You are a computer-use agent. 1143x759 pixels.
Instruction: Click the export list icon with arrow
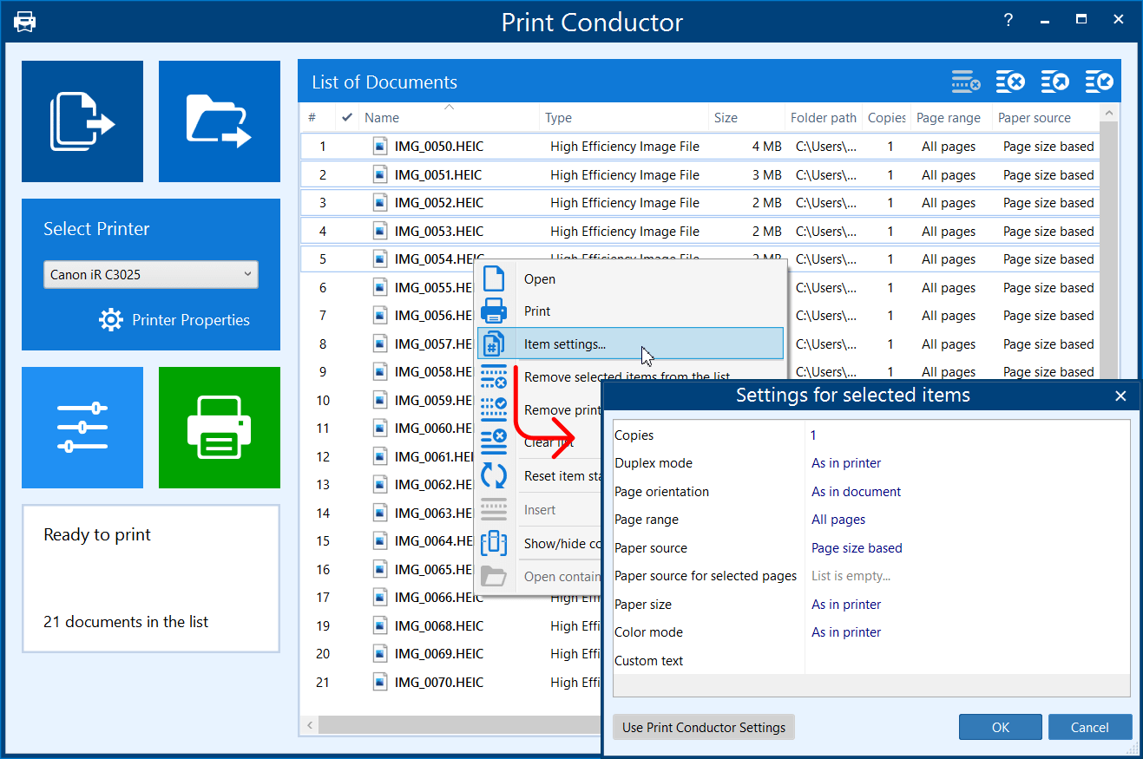click(x=1055, y=82)
